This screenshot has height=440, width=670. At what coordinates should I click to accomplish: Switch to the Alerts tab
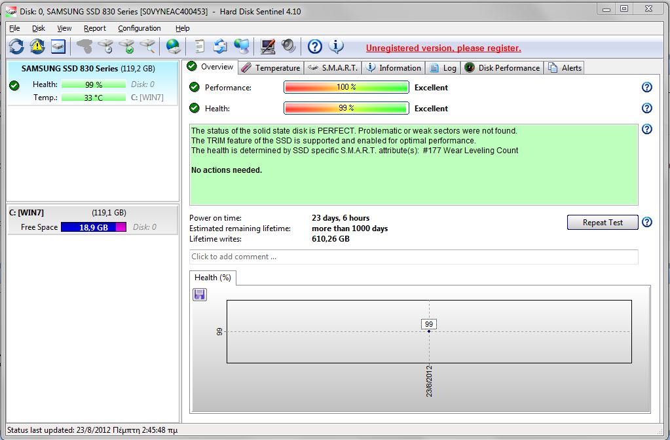tap(565, 68)
